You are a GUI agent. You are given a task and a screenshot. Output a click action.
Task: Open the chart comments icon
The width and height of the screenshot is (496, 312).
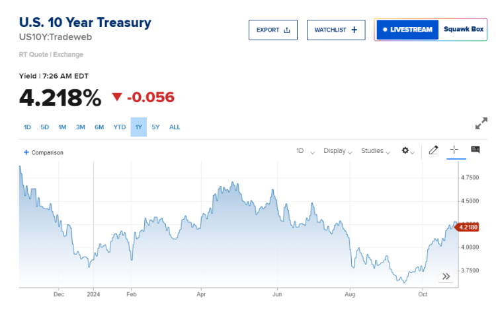pyautogui.click(x=475, y=150)
